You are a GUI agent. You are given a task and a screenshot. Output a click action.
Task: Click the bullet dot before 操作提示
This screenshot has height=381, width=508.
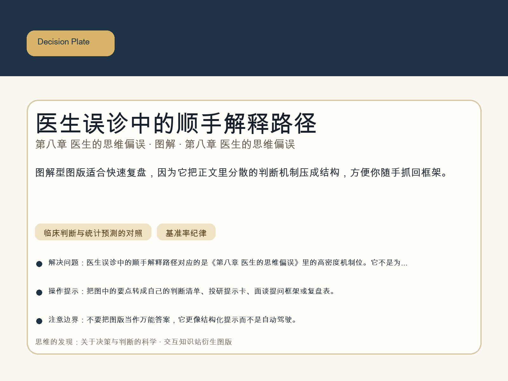tap(39, 292)
